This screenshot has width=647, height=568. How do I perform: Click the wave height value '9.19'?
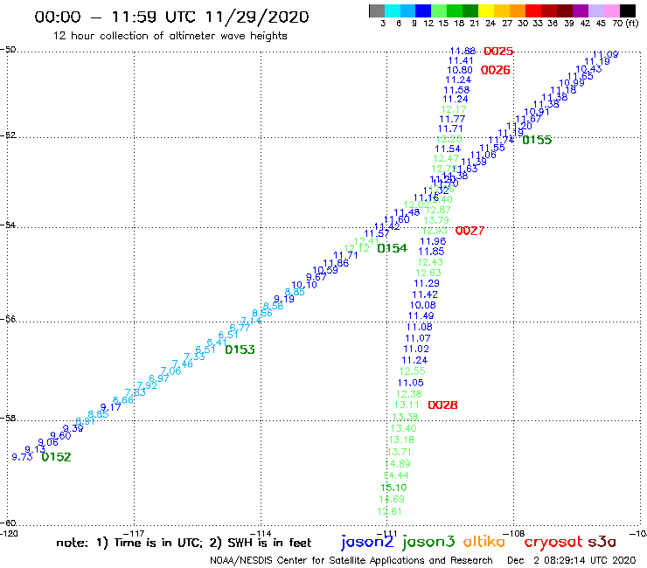(x=284, y=299)
